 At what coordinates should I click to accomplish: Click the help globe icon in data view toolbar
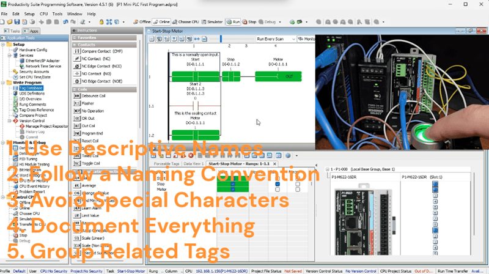click(x=288, y=155)
